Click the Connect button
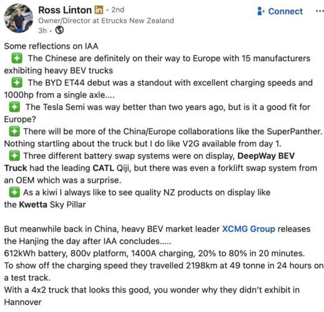The image size is (324, 312). (280, 11)
